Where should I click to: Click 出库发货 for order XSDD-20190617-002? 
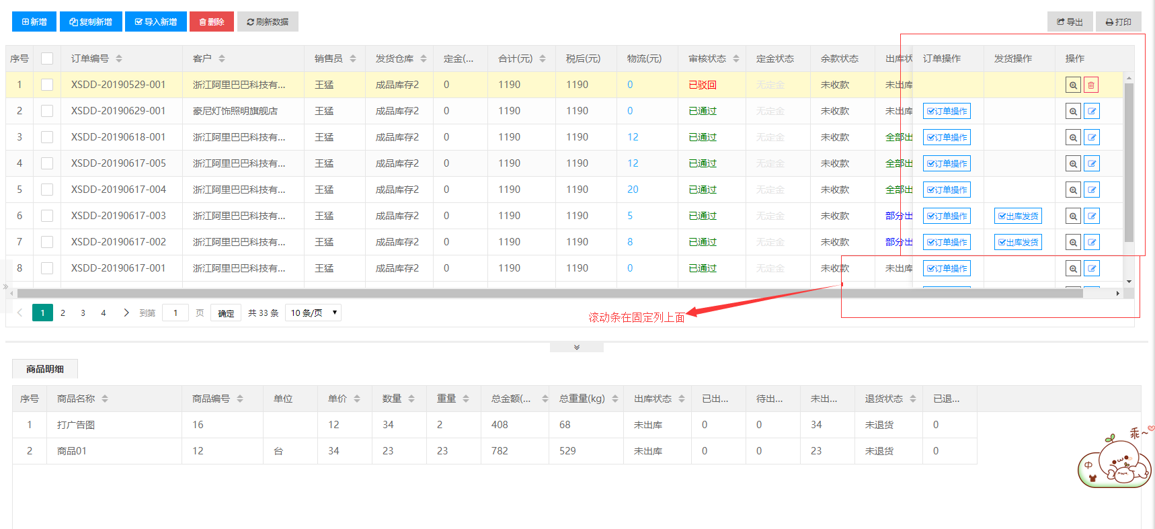click(1018, 243)
